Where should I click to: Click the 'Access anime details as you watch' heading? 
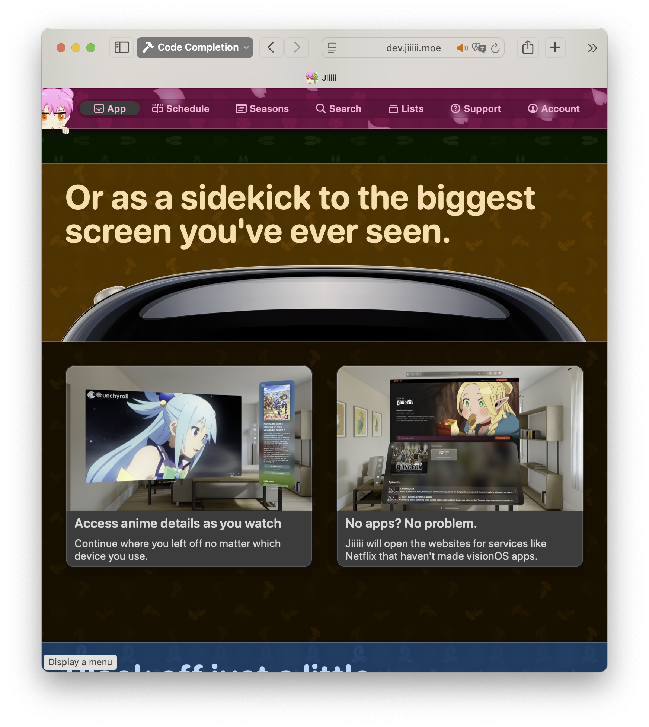pyautogui.click(x=178, y=523)
